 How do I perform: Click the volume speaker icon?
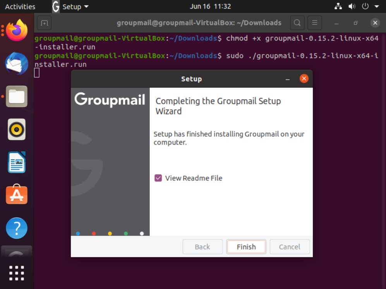(x=352, y=7)
